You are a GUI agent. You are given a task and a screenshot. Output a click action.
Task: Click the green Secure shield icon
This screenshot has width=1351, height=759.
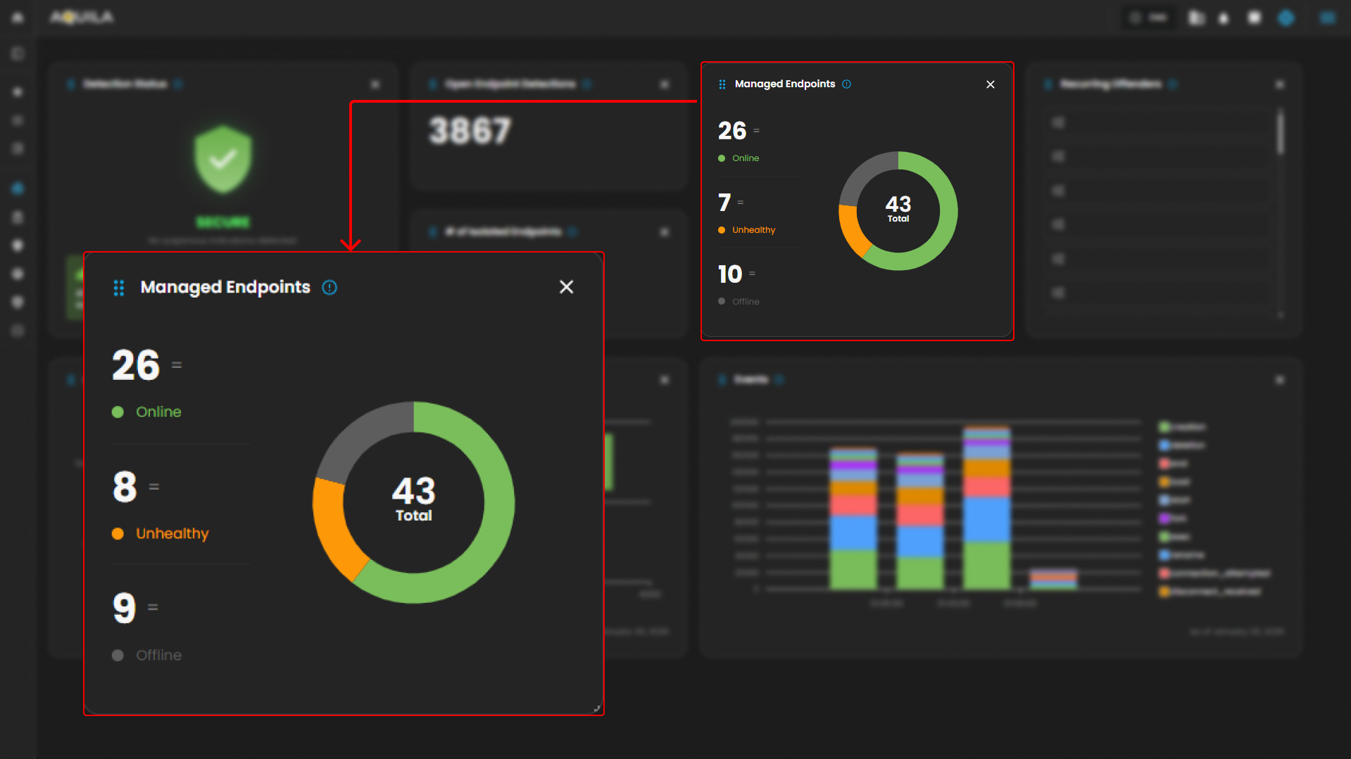coord(223,160)
